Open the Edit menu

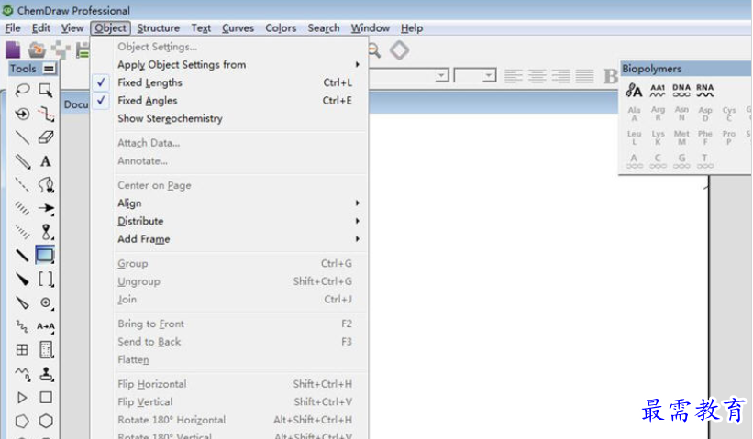(x=41, y=28)
